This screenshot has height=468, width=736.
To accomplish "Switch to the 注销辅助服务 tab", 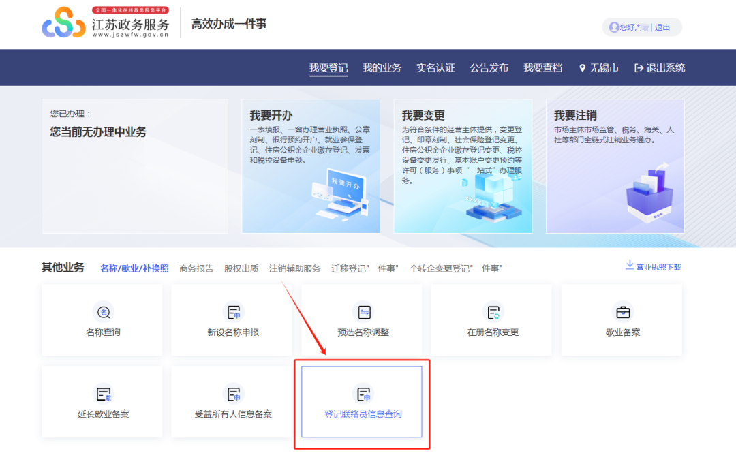I will 295,268.
